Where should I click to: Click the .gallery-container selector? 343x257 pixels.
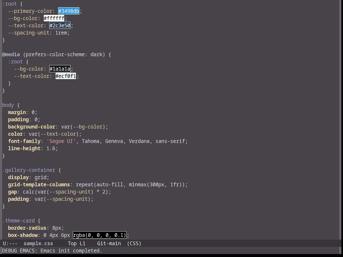tap(29, 170)
